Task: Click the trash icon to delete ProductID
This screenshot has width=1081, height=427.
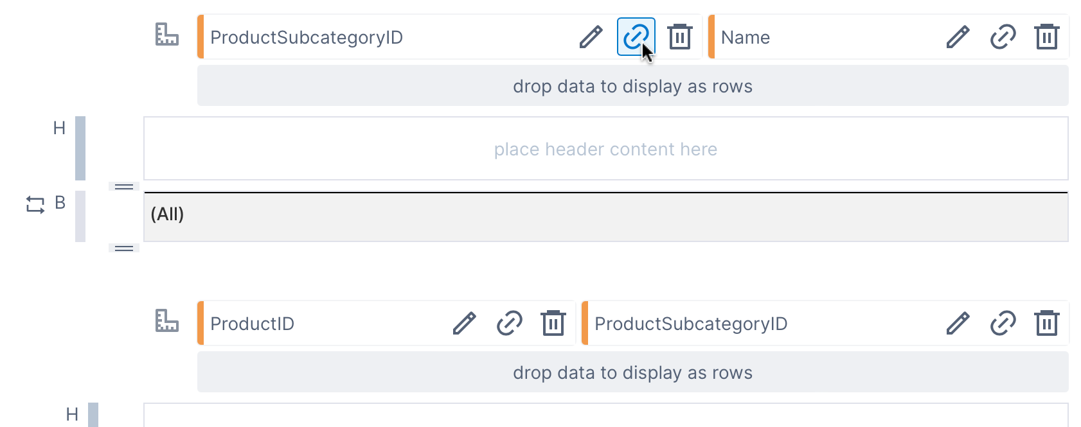Action: click(553, 324)
